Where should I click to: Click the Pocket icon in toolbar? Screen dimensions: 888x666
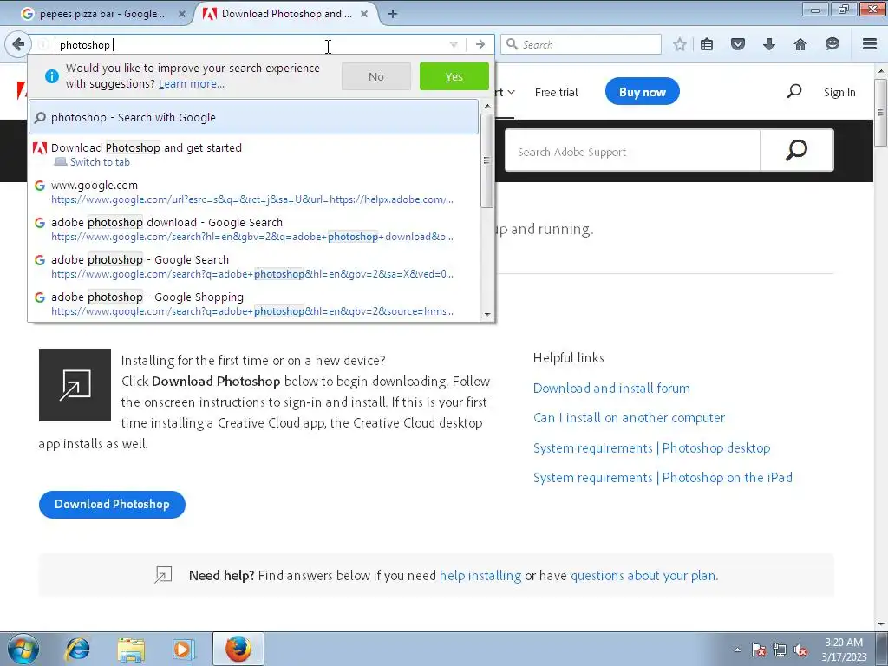click(x=737, y=44)
